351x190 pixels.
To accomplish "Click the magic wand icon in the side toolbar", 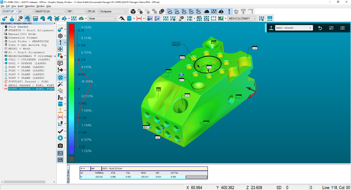I will (x=60, y=84).
